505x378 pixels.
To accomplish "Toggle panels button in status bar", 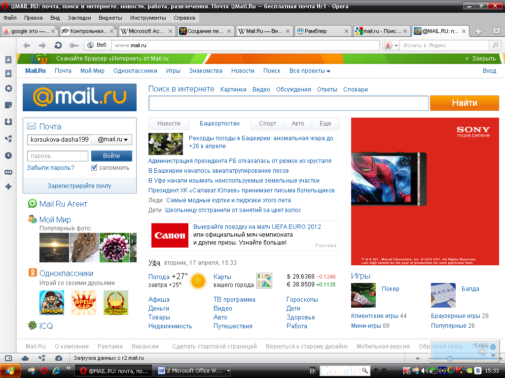I will coord(8,358).
